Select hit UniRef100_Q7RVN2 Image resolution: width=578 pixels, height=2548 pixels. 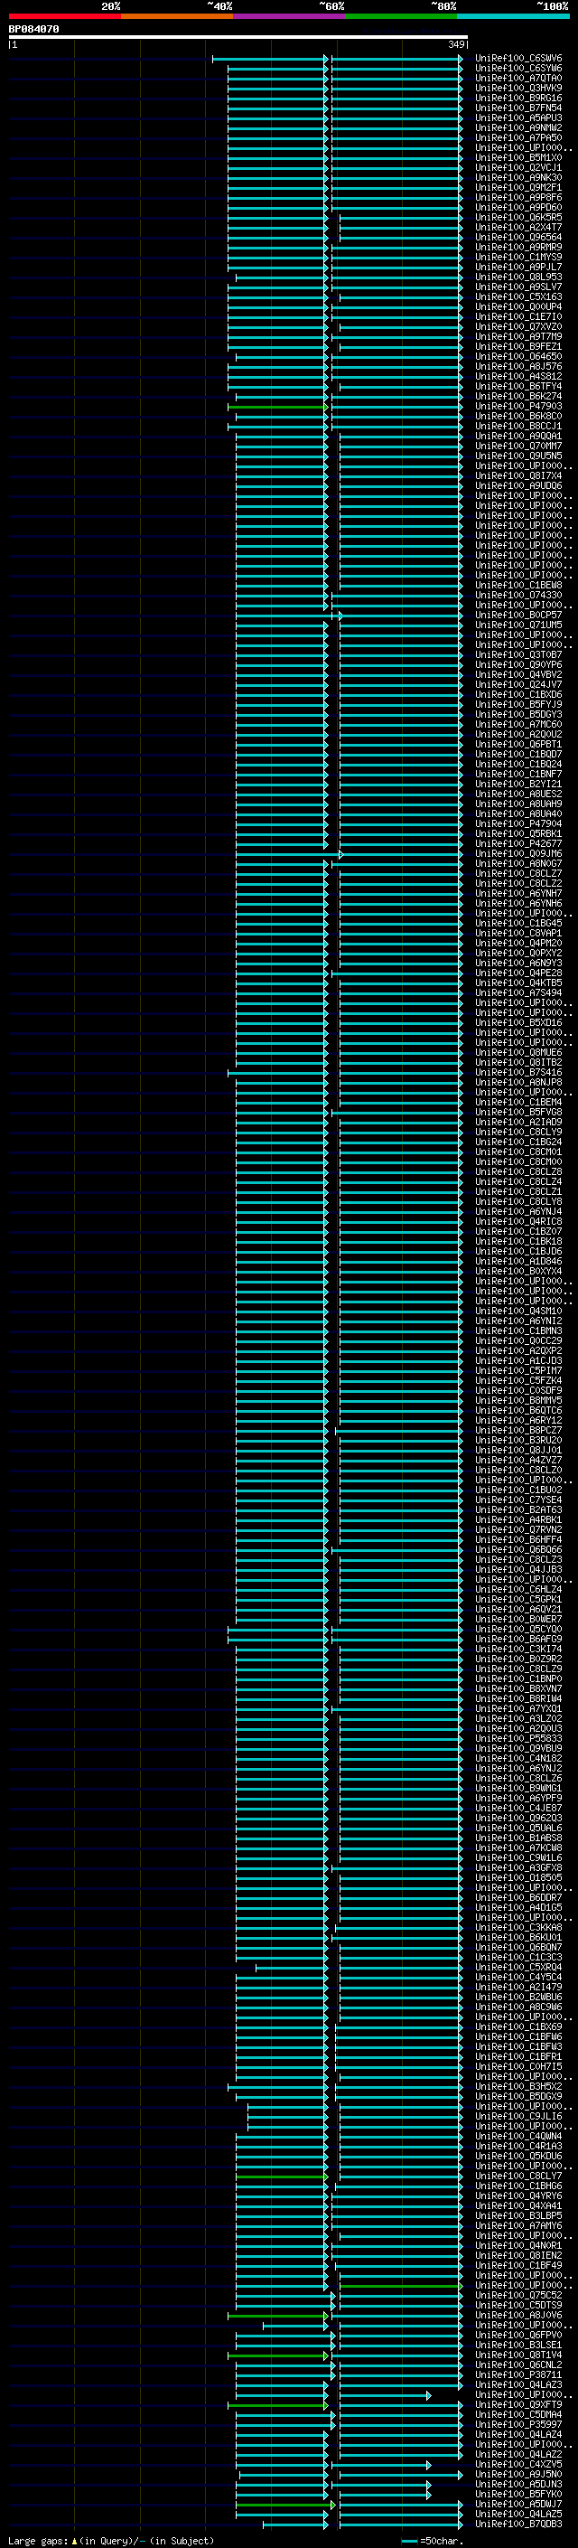[x=517, y=1530]
